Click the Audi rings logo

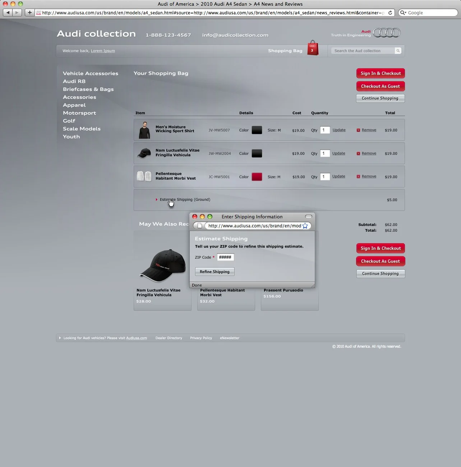[387, 33]
